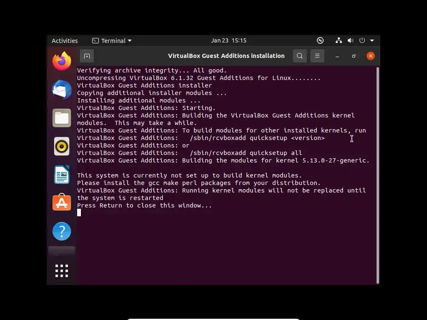Click 'VirtualBox Guest Additions: Starting.' line
427x320 pixels.
point(146,108)
